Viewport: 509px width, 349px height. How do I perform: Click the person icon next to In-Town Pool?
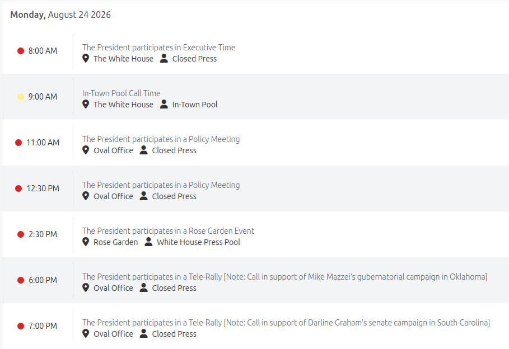[164, 104]
